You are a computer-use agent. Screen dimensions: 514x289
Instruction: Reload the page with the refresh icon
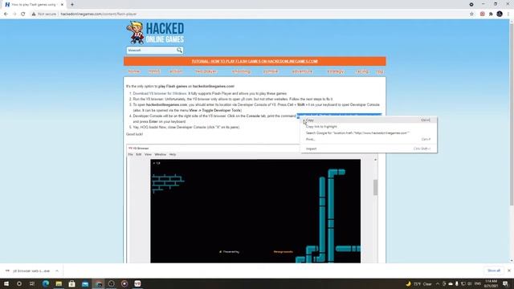point(23,14)
